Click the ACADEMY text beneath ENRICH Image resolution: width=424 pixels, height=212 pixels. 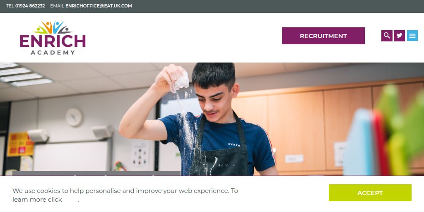point(53,53)
